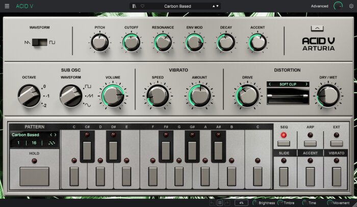The height and width of the screenshot is (207, 357).
Task: Open the settings gear icon
Action: click(351, 6)
